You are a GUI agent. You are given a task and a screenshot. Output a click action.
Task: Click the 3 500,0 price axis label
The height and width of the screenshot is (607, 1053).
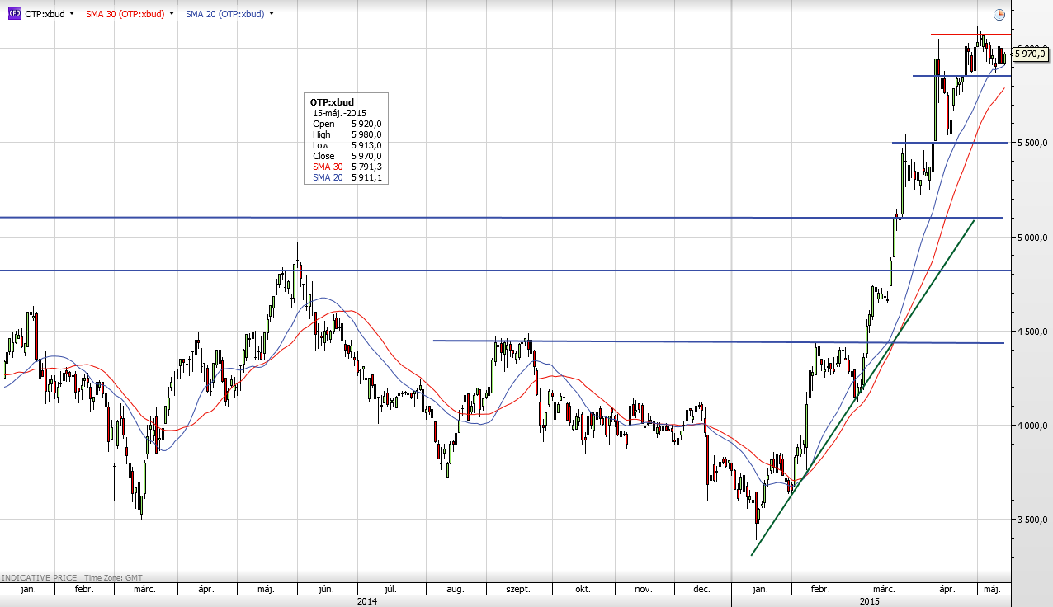(1032, 520)
